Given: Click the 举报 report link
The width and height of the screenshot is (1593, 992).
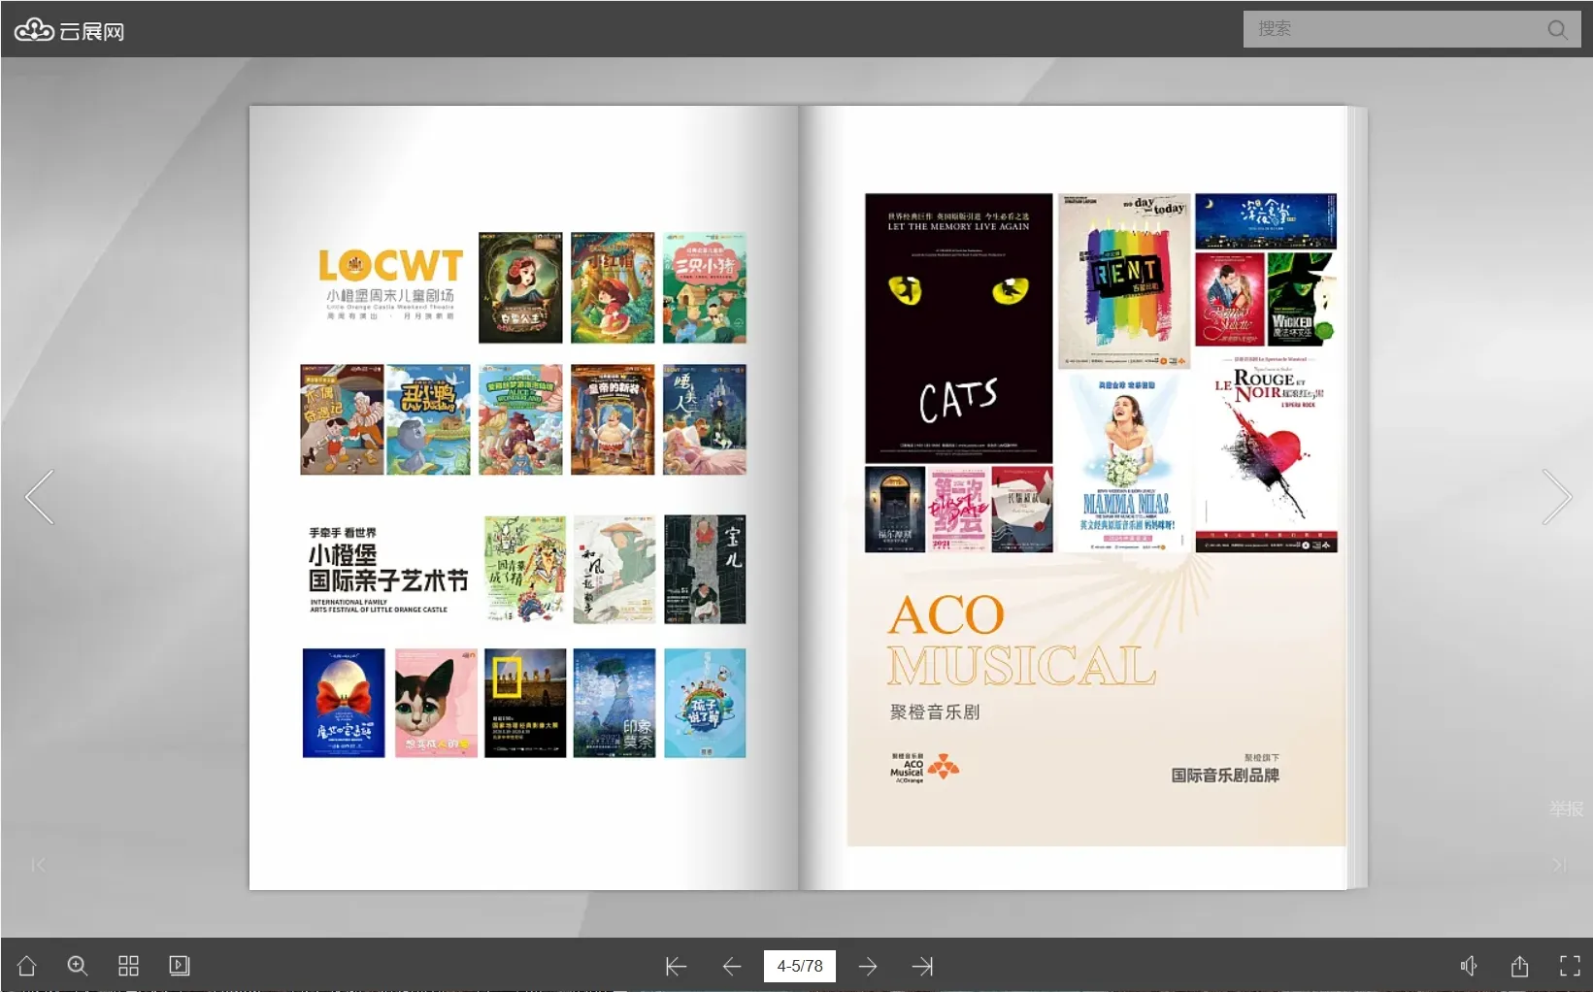Looking at the screenshot, I should coord(1565,809).
